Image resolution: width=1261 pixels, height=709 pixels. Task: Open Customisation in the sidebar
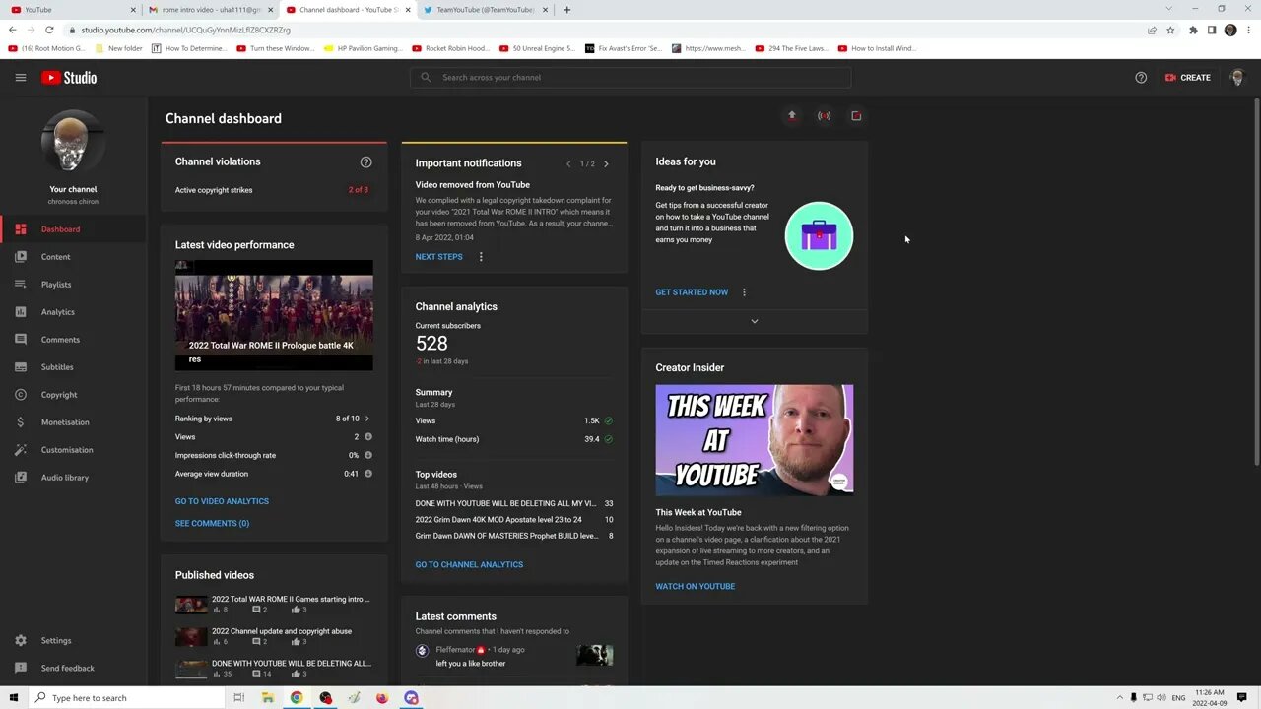point(74,450)
